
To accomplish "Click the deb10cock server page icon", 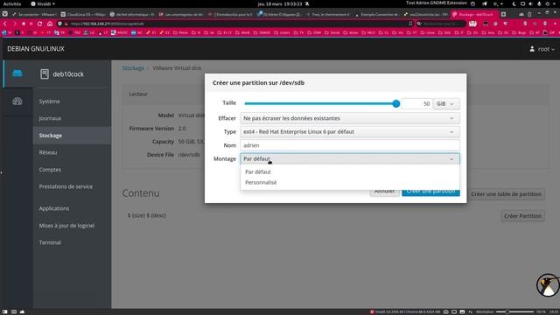I will coord(45,73).
